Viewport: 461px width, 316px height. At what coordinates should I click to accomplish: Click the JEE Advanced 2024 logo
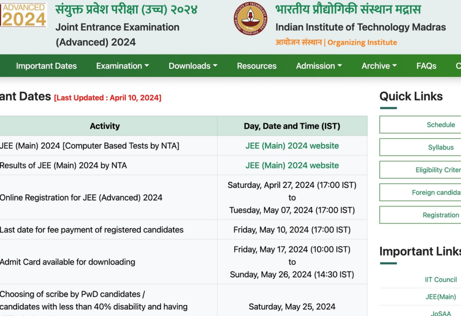pos(24,14)
